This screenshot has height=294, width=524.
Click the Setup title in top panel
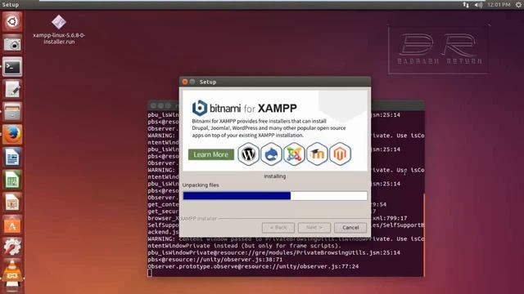coord(11,5)
